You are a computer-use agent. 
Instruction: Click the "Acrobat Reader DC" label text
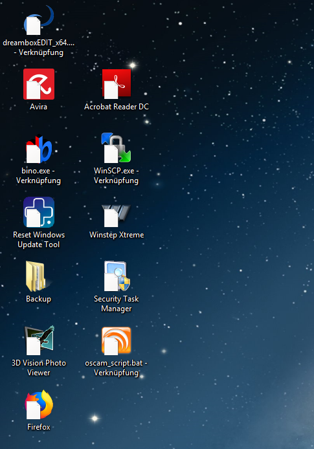pos(117,107)
